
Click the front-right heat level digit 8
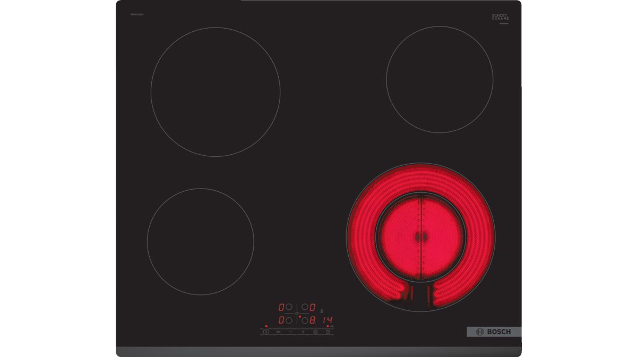click(313, 320)
